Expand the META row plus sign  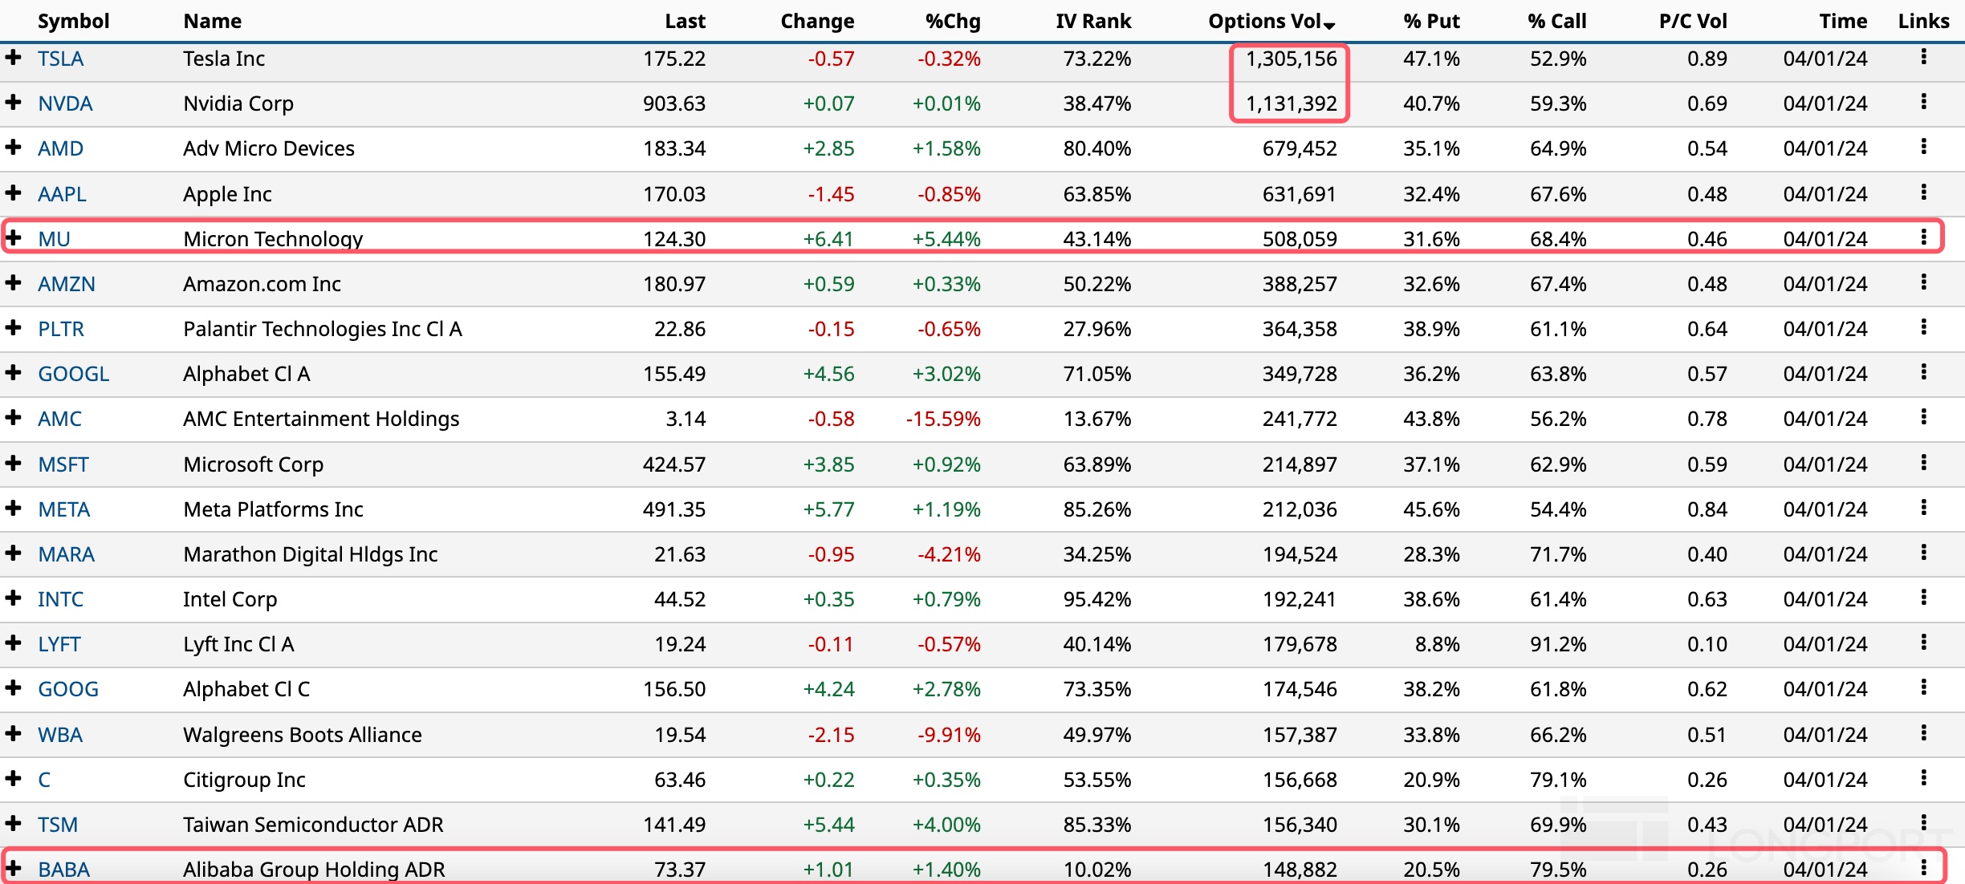pyautogui.click(x=13, y=508)
